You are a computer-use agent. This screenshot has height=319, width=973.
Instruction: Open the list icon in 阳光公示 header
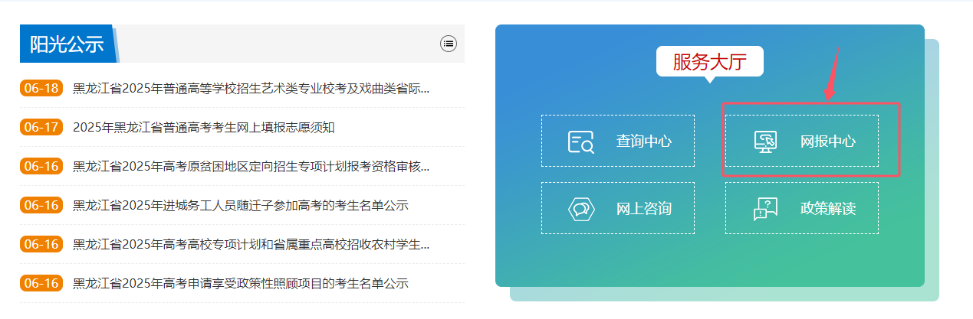449,44
